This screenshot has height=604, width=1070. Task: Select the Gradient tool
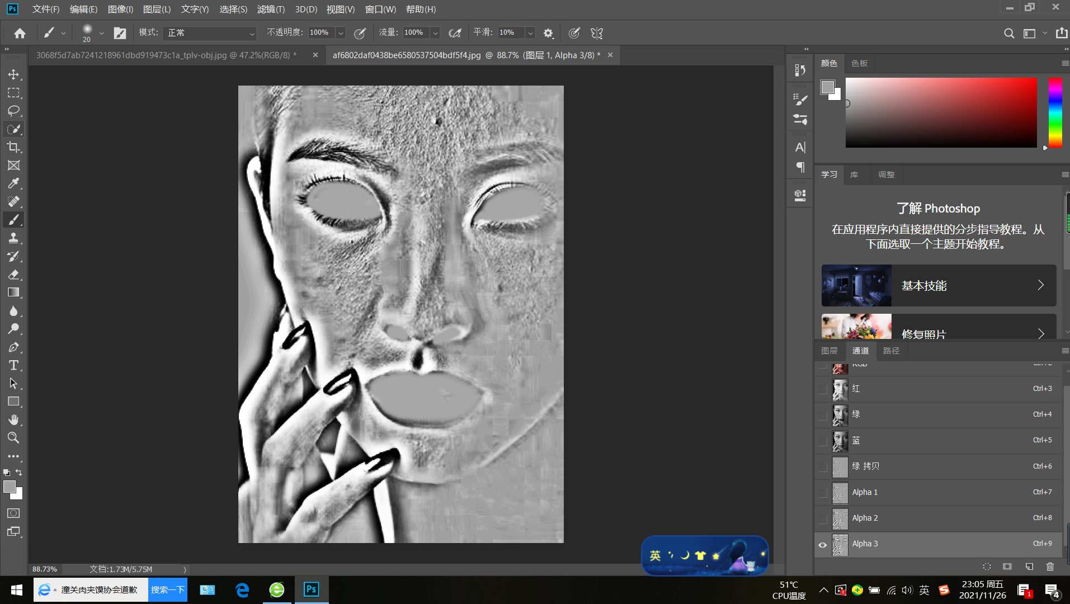tap(13, 292)
